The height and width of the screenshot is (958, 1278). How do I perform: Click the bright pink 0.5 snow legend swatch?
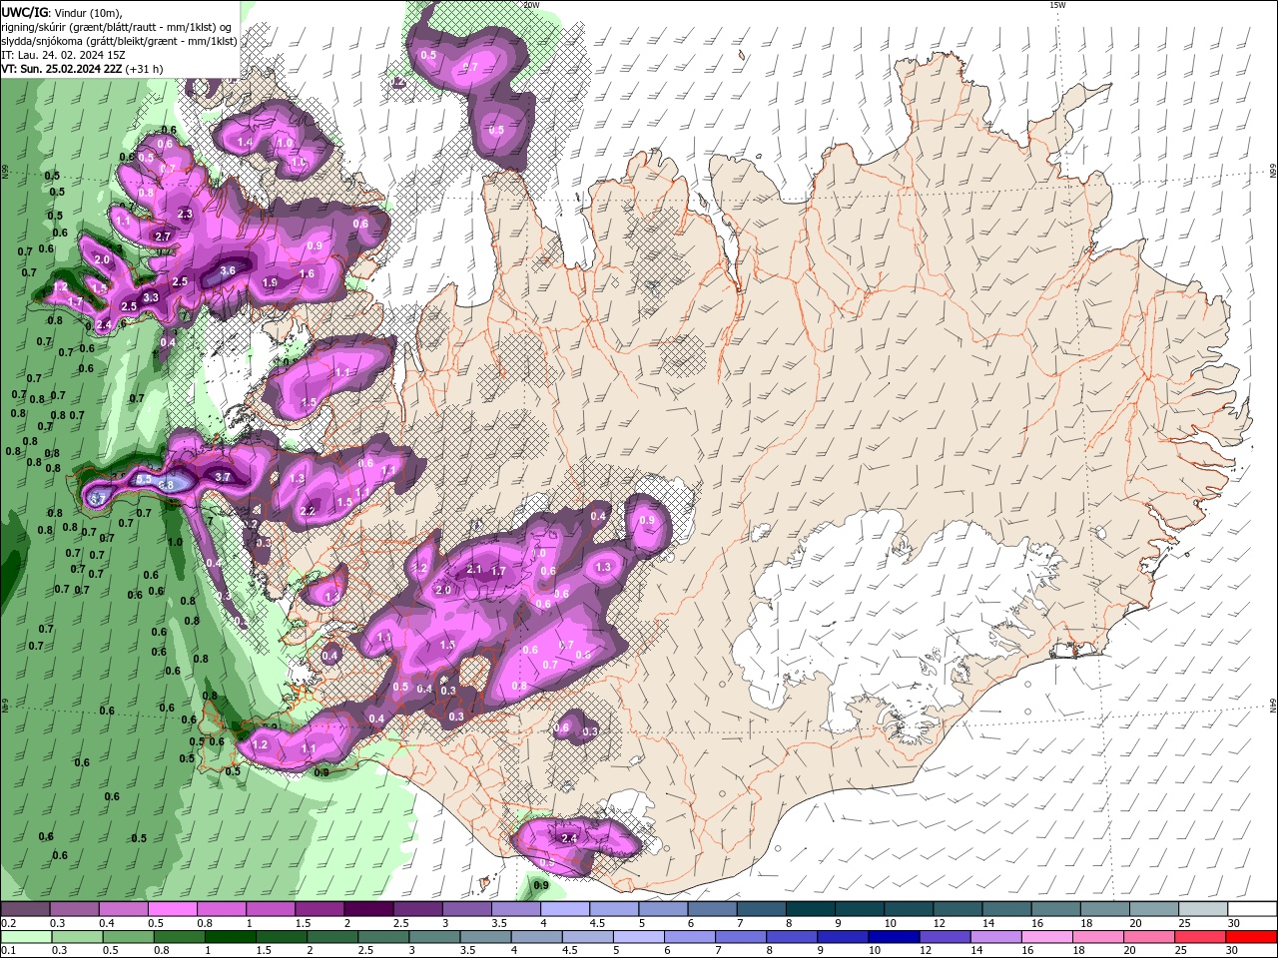pos(172,909)
